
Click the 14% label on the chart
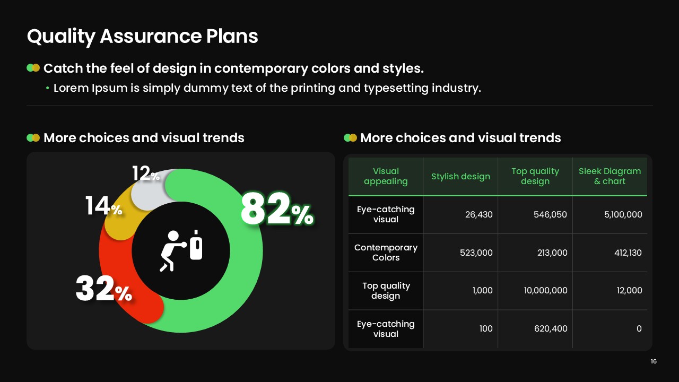pos(104,206)
